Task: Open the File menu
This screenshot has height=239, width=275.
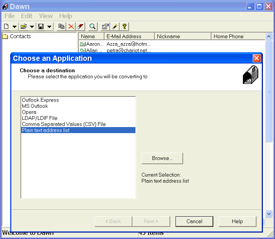Action: 9,16
